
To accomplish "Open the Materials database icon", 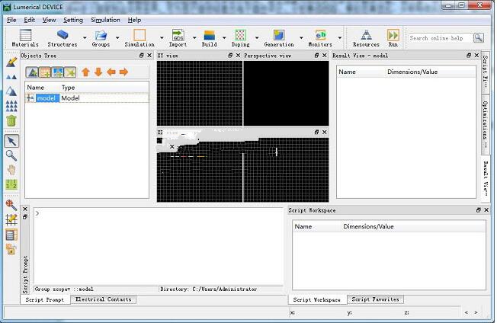I will [x=25, y=35].
